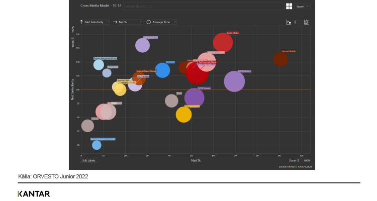The width and height of the screenshot is (377, 201).
Task: Select the bubble scatter chart view icon
Action: (289, 22)
